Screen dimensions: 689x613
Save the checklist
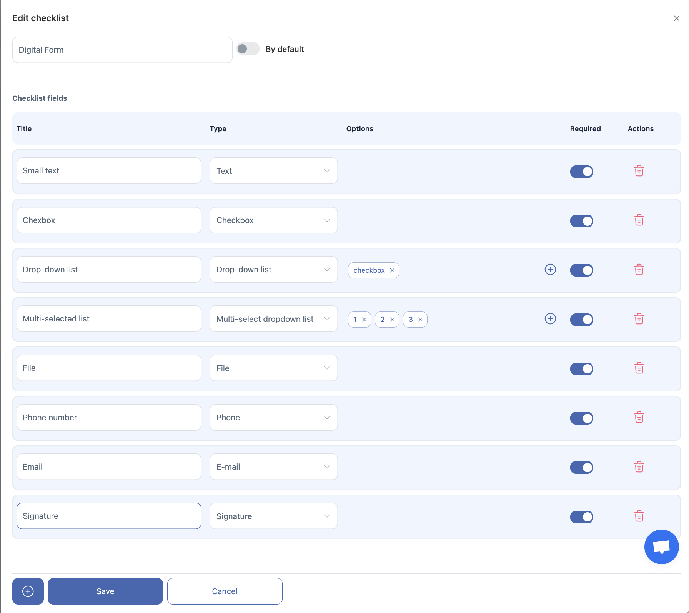tap(105, 591)
